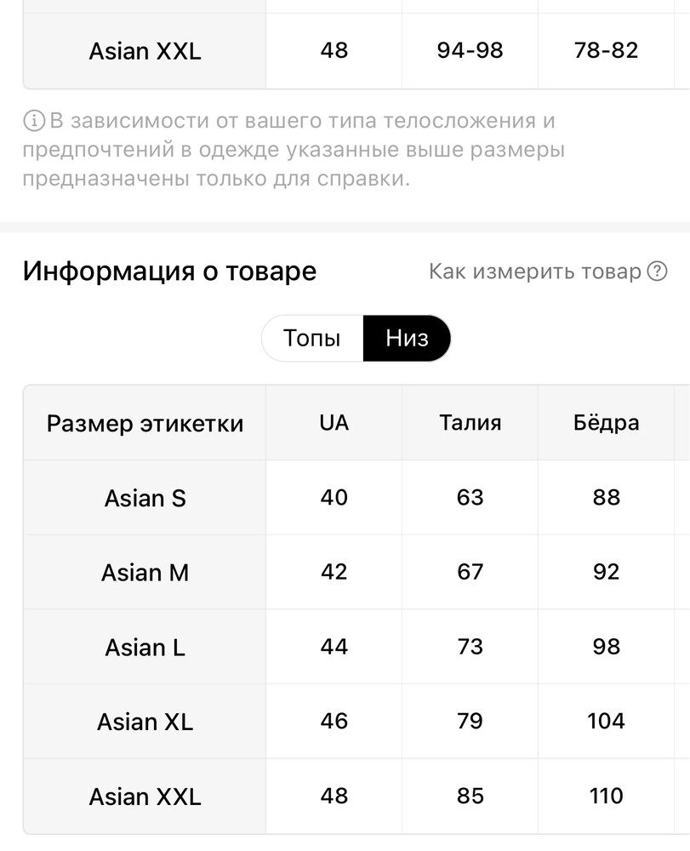Image resolution: width=690 pixels, height=851 pixels.
Task: Select the Низ tab
Action: [407, 339]
